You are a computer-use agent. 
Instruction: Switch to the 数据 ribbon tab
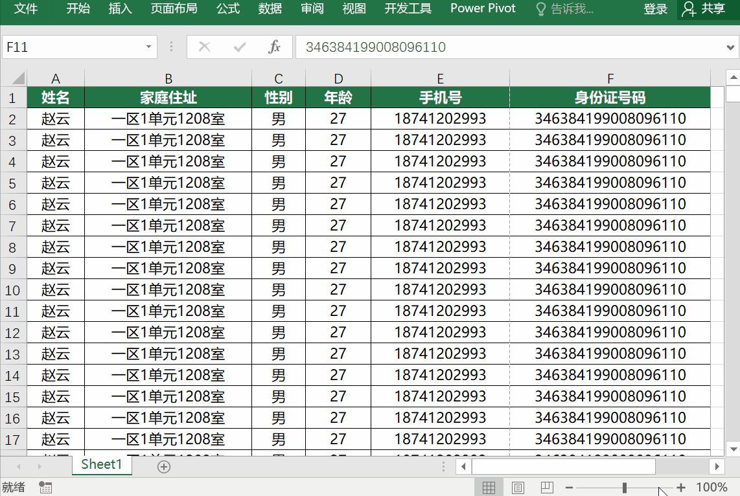270,9
